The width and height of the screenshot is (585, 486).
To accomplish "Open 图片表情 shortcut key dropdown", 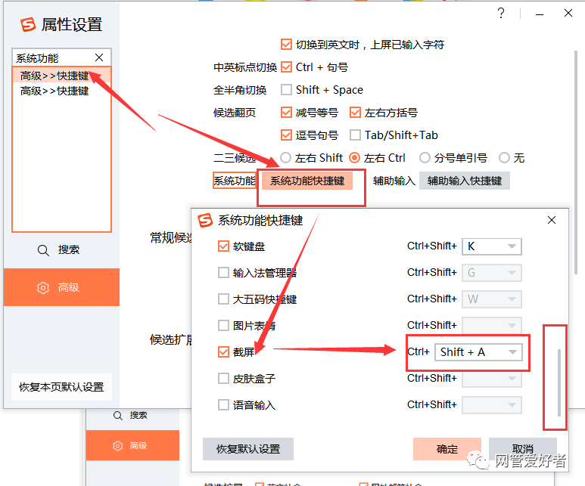I will (492, 325).
